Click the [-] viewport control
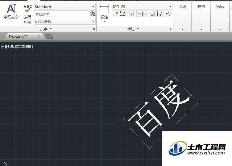Image resolution: width=232 pixels, height=166 pixels. (x=3, y=47)
